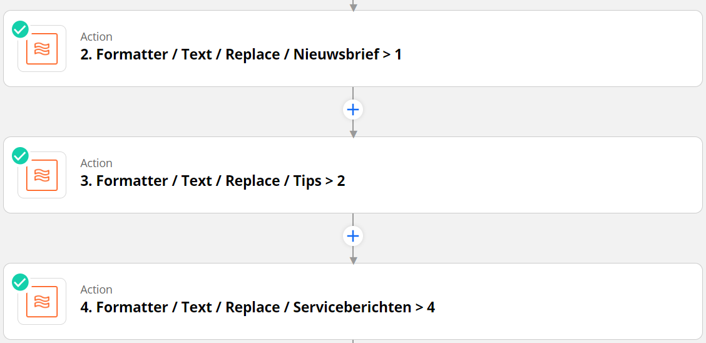
Task: Click the Action label above step 4
Action: coord(96,290)
